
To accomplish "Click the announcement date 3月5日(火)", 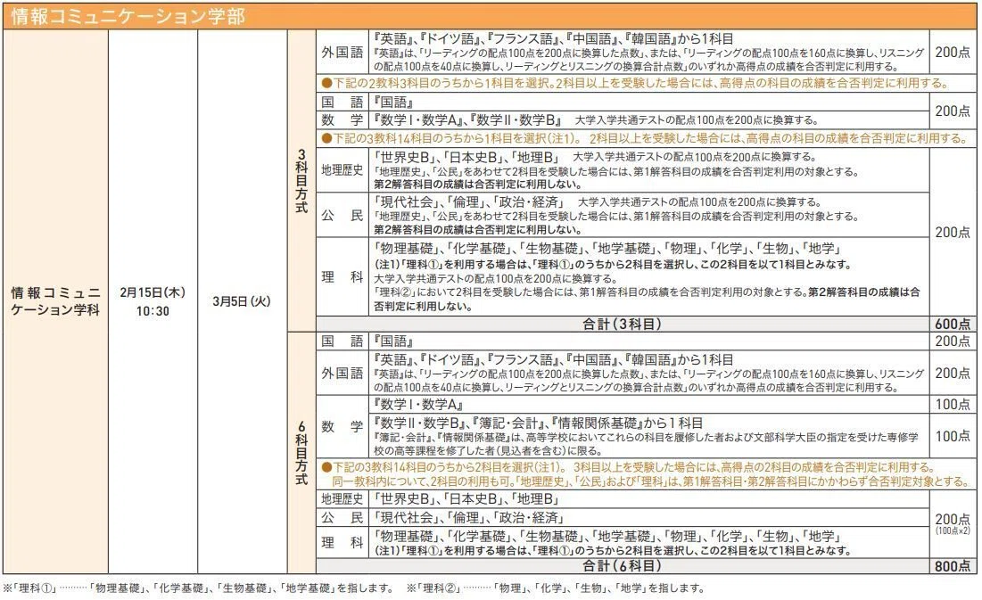I will click(242, 301).
